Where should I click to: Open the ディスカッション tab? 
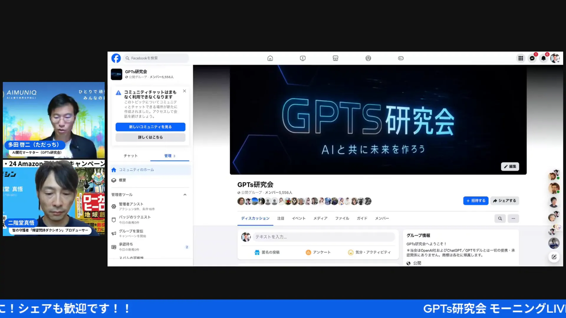[x=255, y=218]
